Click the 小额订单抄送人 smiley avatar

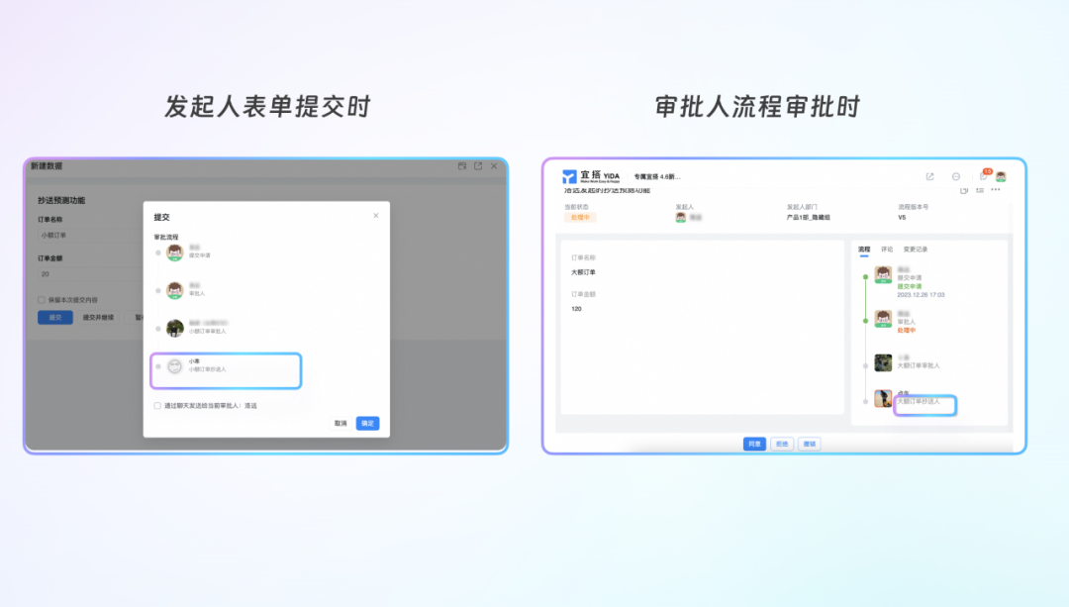point(175,366)
